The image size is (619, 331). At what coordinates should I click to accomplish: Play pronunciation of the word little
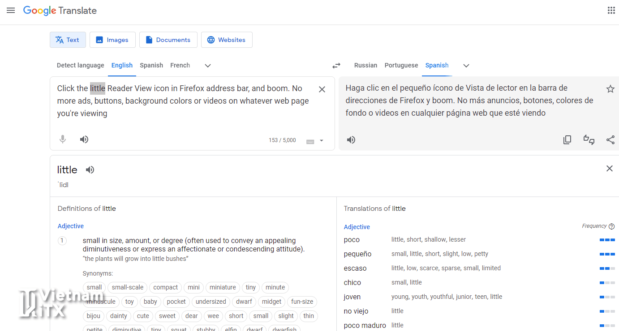tap(90, 170)
